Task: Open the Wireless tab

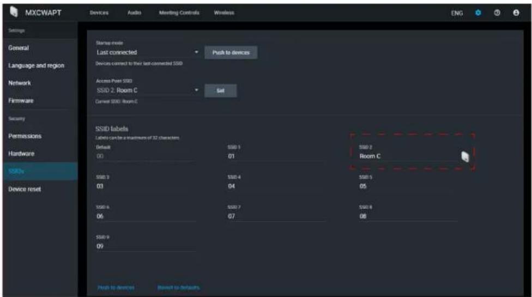Action: 224,13
